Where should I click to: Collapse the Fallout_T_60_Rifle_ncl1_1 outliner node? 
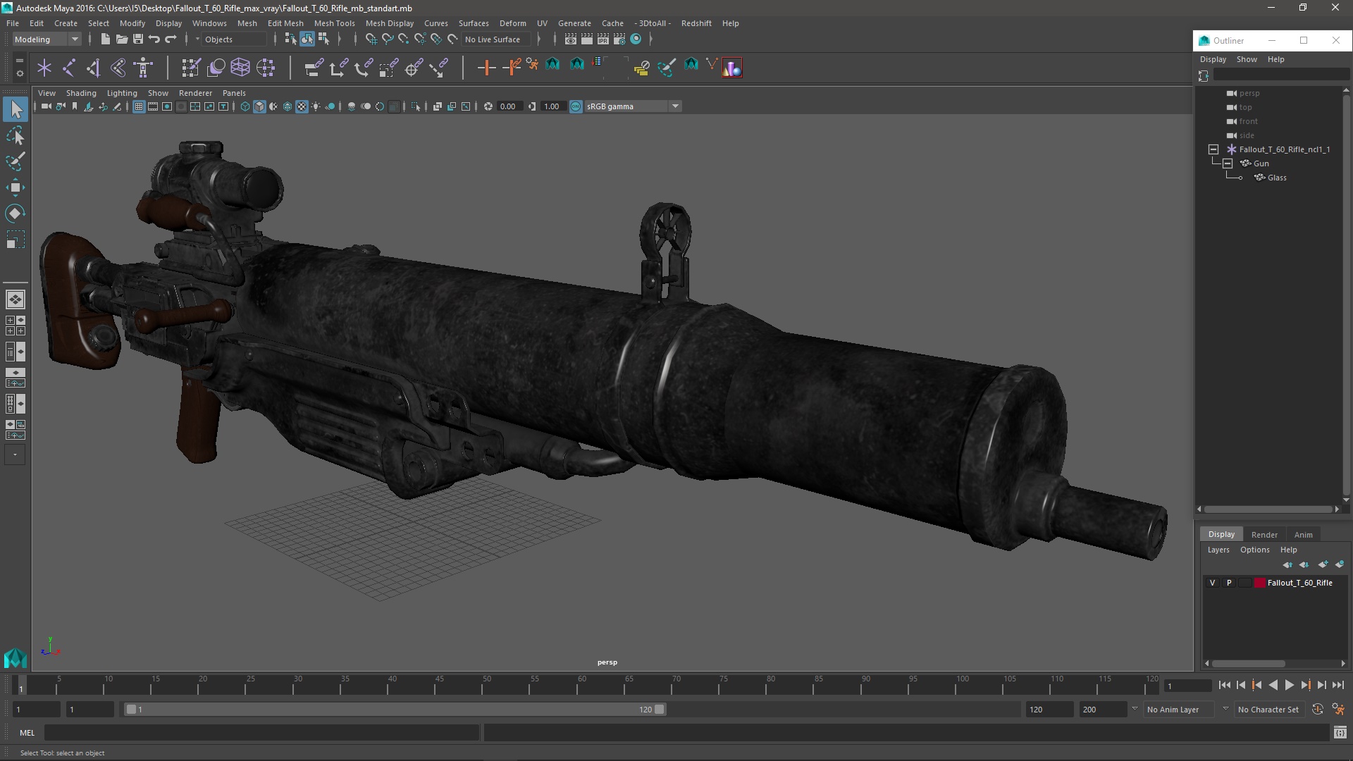coord(1213,149)
